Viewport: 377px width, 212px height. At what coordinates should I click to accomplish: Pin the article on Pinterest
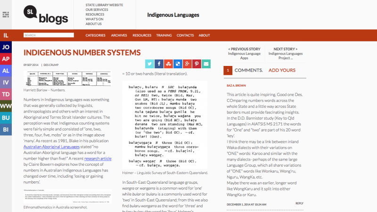(197, 64)
